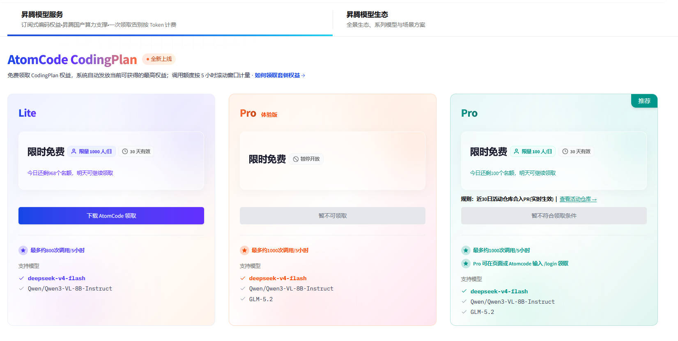
Task: Click Qwen/Qwen3-VL-8B-Instruct model name in recommended Pro card
Action: point(513,302)
